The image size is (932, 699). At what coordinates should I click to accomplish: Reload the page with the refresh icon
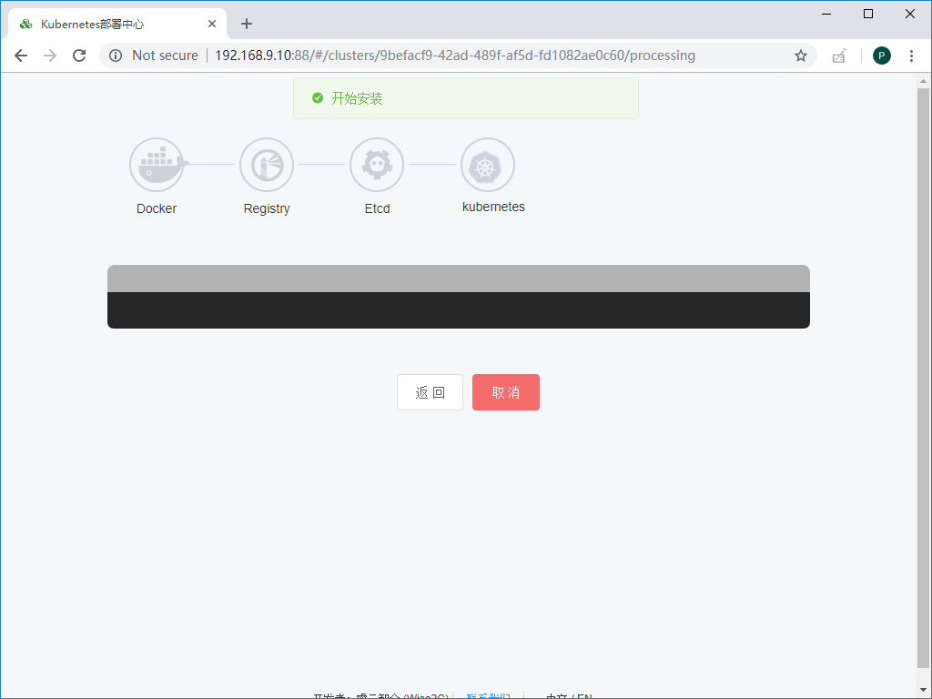tap(79, 56)
